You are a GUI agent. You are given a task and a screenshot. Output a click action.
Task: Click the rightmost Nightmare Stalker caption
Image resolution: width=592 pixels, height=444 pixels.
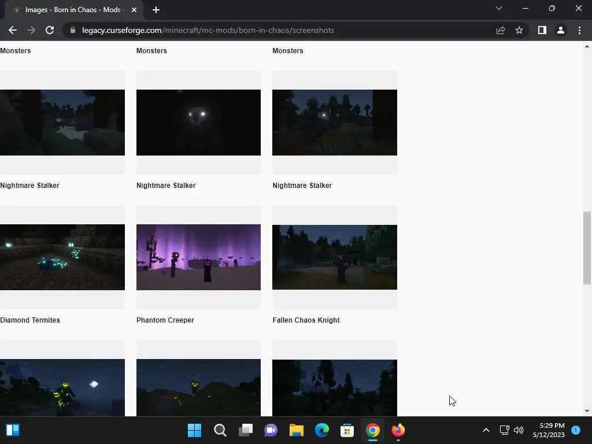(302, 186)
